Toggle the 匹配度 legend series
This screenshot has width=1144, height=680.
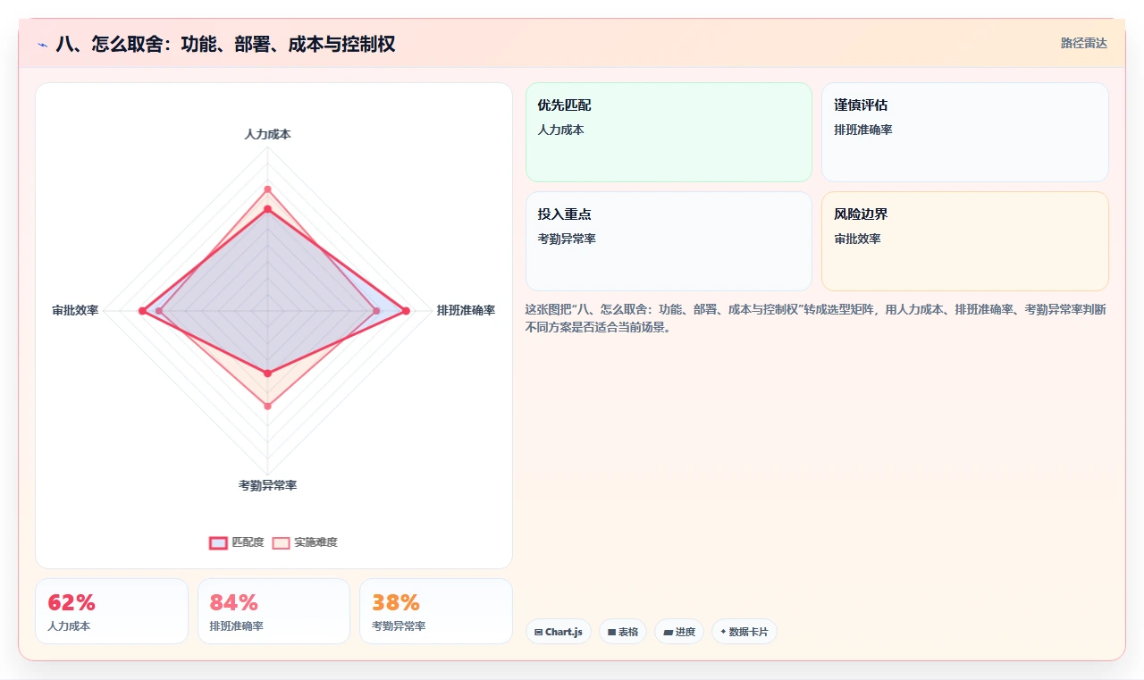click(237, 542)
